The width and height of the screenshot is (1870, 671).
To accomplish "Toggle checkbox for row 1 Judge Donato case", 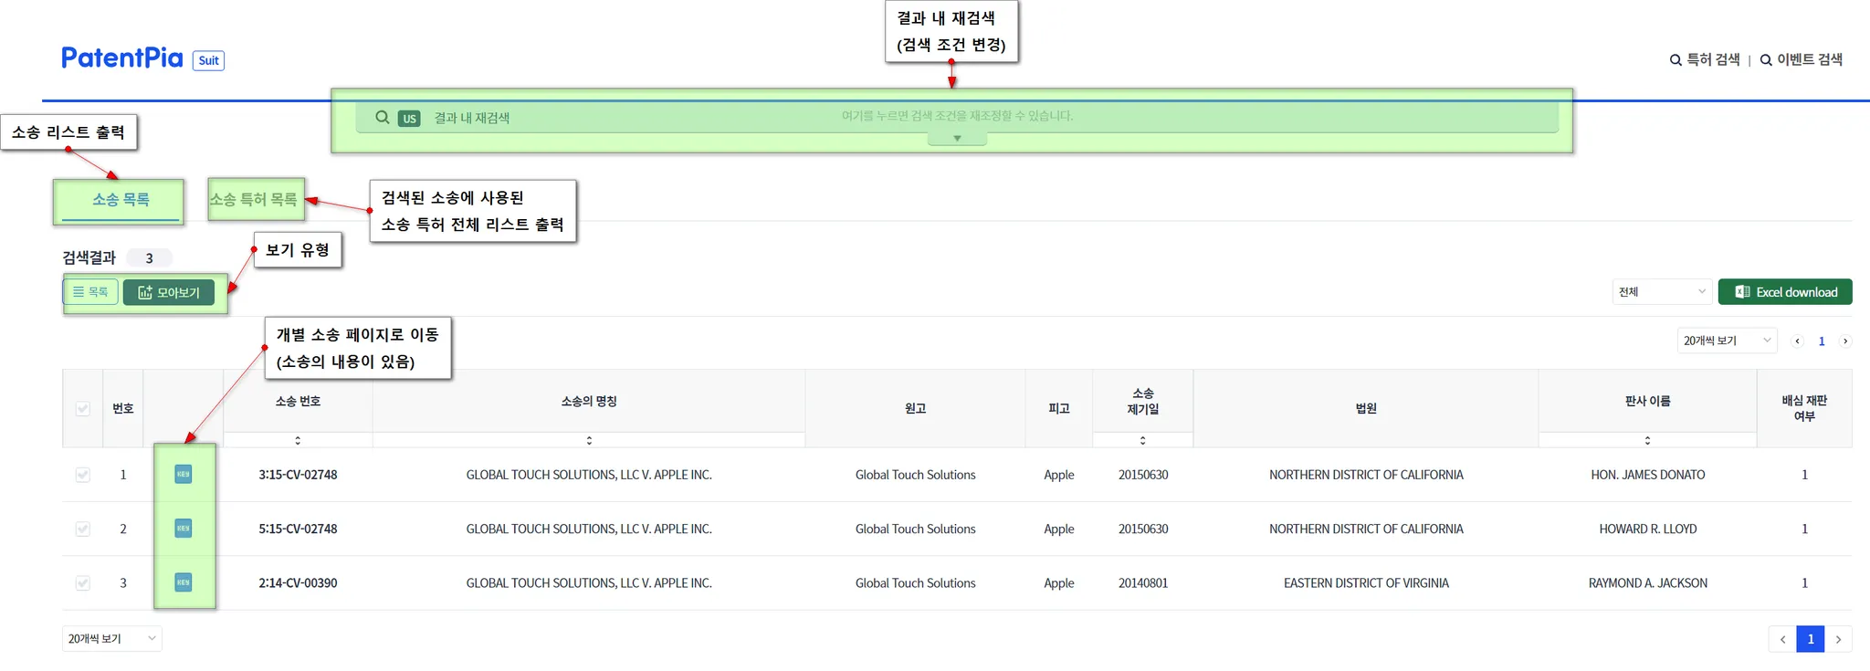I will 83,475.
